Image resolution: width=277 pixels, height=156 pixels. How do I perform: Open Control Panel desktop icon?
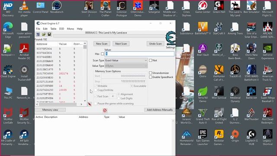click(40, 7)
